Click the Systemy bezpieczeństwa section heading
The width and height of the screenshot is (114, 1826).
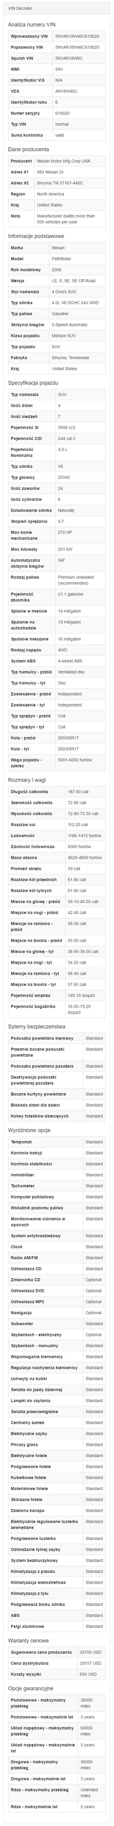[x=37, y=1026]
